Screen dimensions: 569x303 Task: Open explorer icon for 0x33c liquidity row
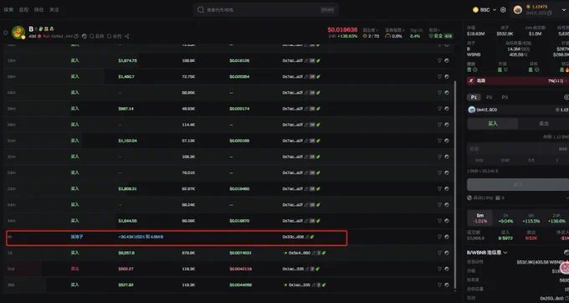pyautogui.click(x=447, y=237)
